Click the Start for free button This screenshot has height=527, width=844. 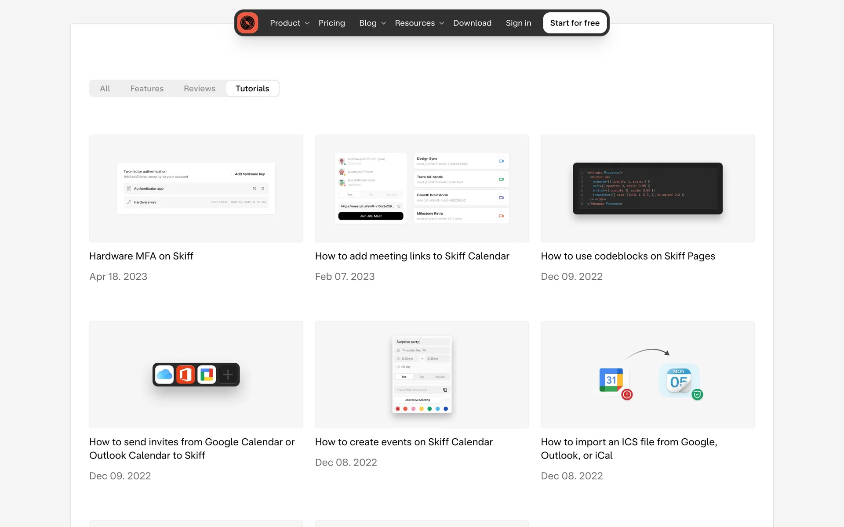pyautogui.click(x=575, y=23)
